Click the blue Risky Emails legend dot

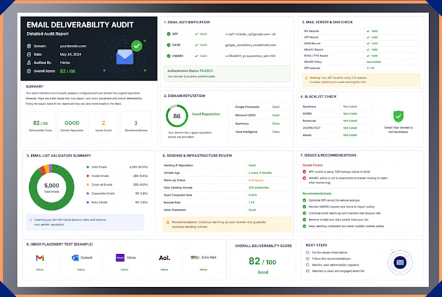point(88,202)
